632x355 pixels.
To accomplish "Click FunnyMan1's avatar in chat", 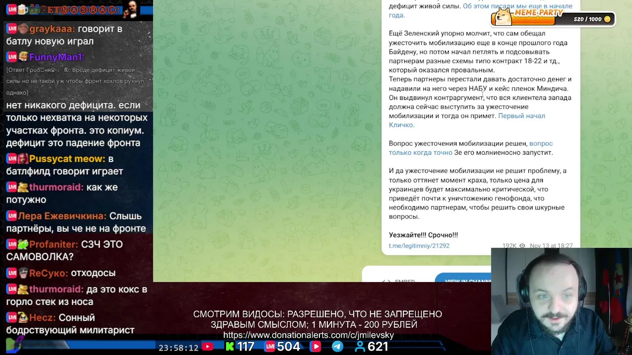I will coord(23,57).
